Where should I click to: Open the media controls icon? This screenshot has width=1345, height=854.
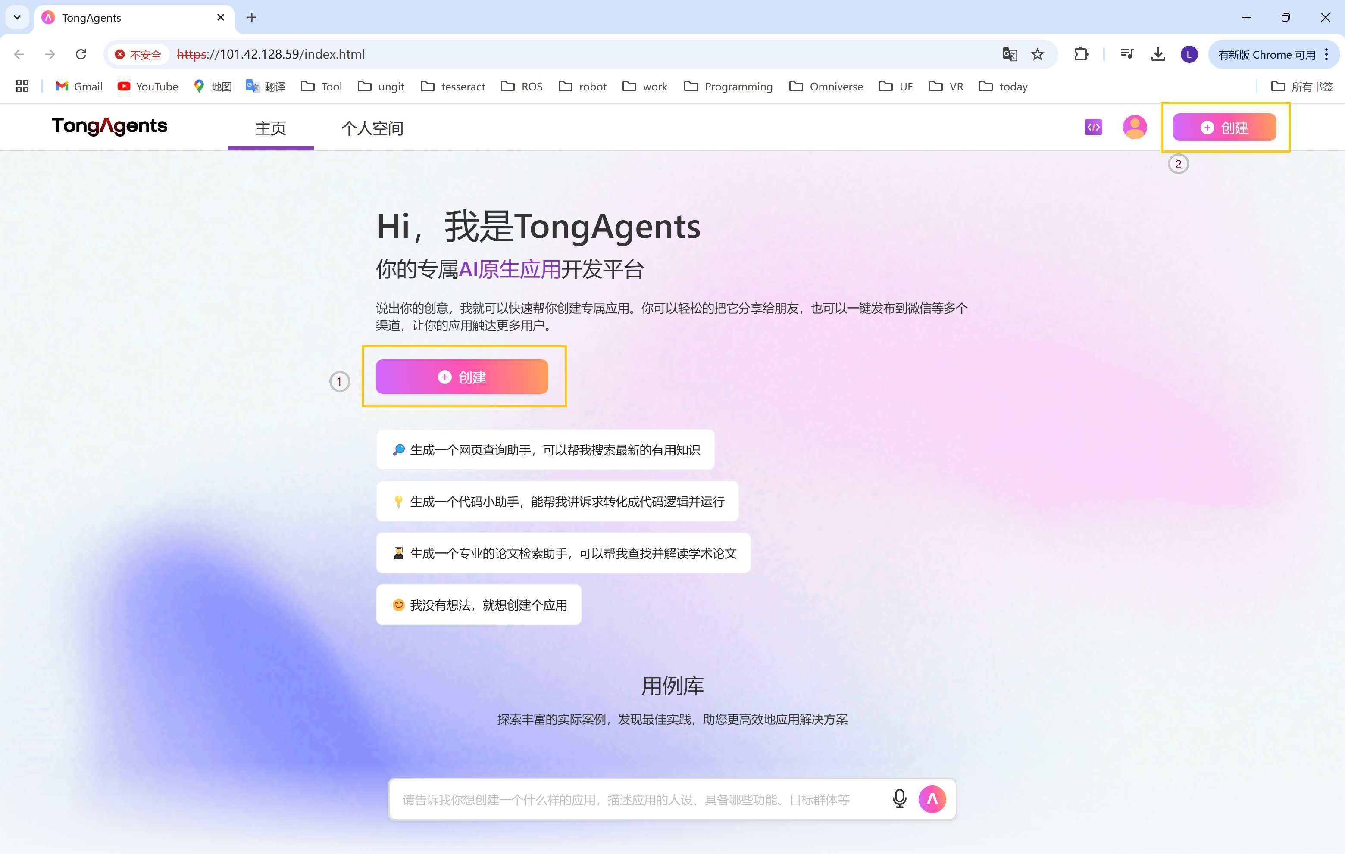[x=1126, y=54]
